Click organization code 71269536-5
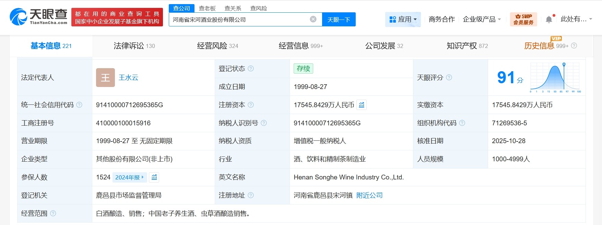Image resolution: width=602 pixels, height=225 pixels. coord(509,123)
